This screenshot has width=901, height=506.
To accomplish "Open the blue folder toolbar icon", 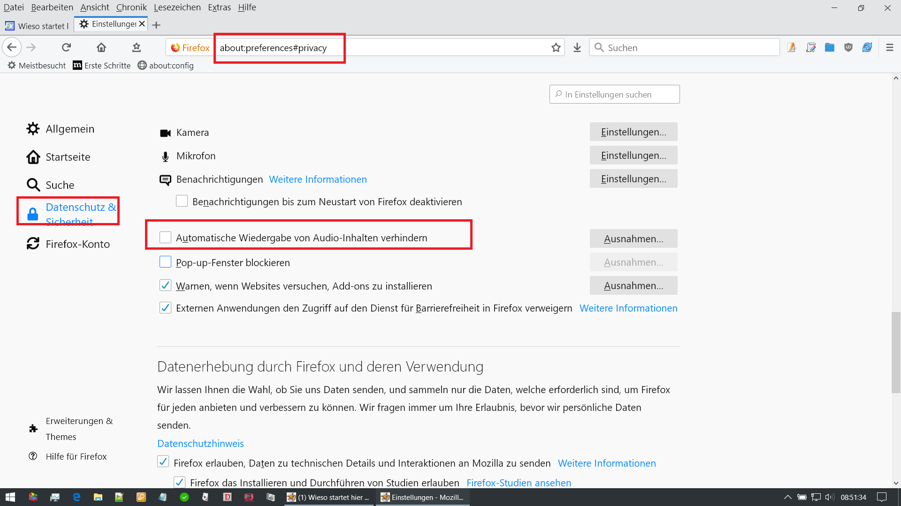I will pyautogui.click(x=829, y=47).
